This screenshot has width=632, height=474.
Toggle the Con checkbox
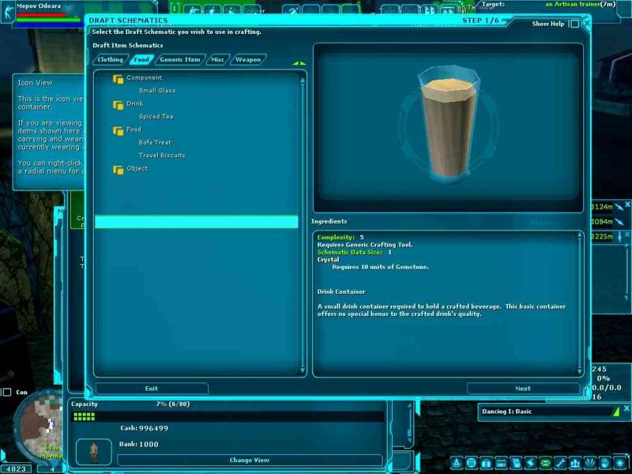pyautogui.click(x=7, y=392)
